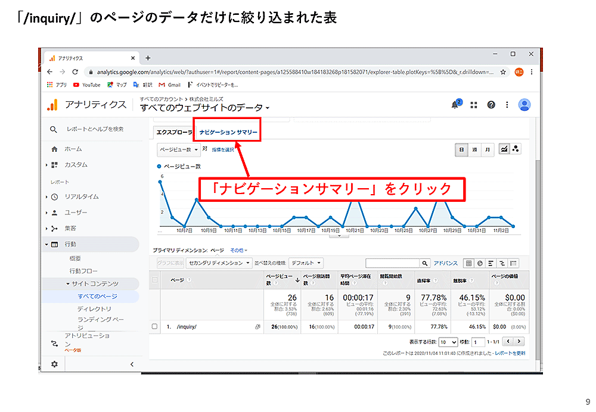596x412 pixels.
Task: Click the table search input field
Action: pyautogui.click(x=392, y=263)
